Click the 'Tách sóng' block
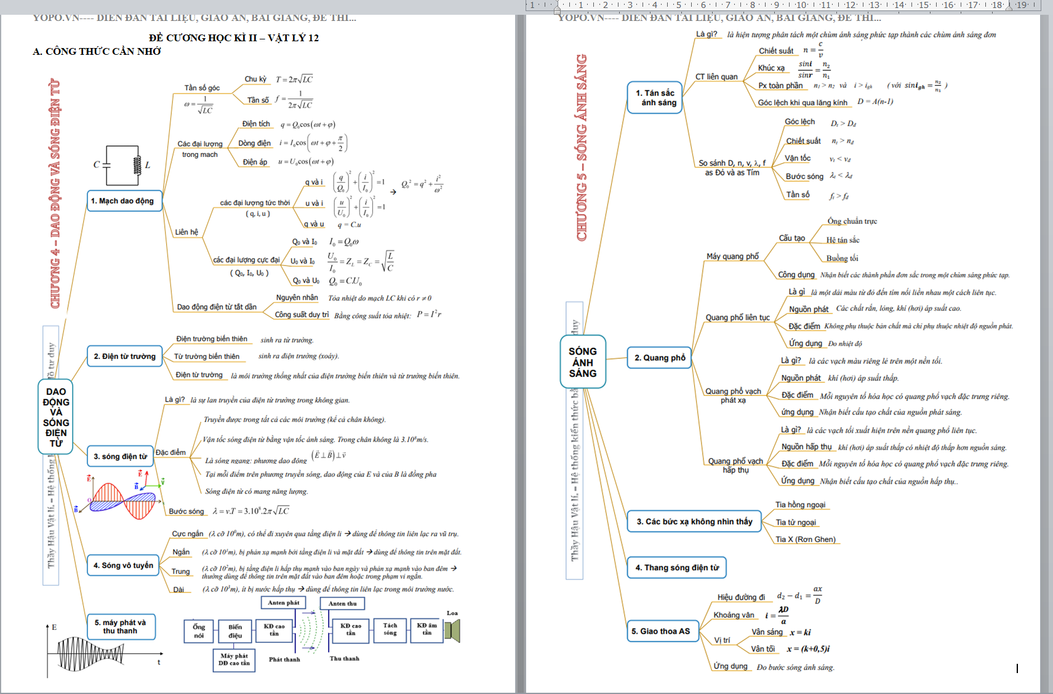1053x694 pixels. tap(390, 629)
